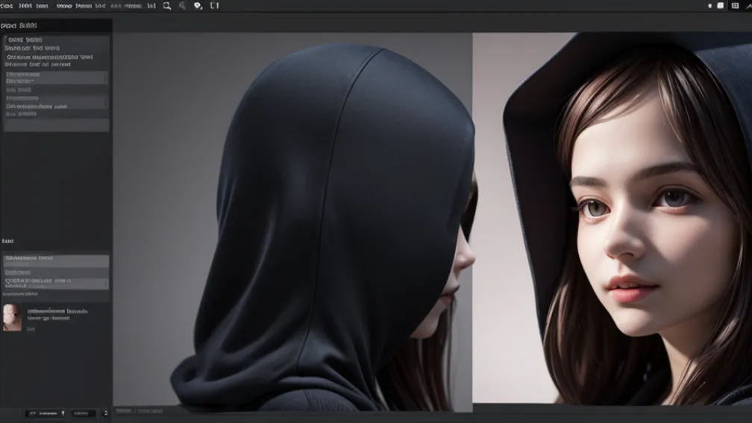This screenshot has width=752, height=423.
Task: Click the rectangular frame icon in top toolbar
Action: 215,6
